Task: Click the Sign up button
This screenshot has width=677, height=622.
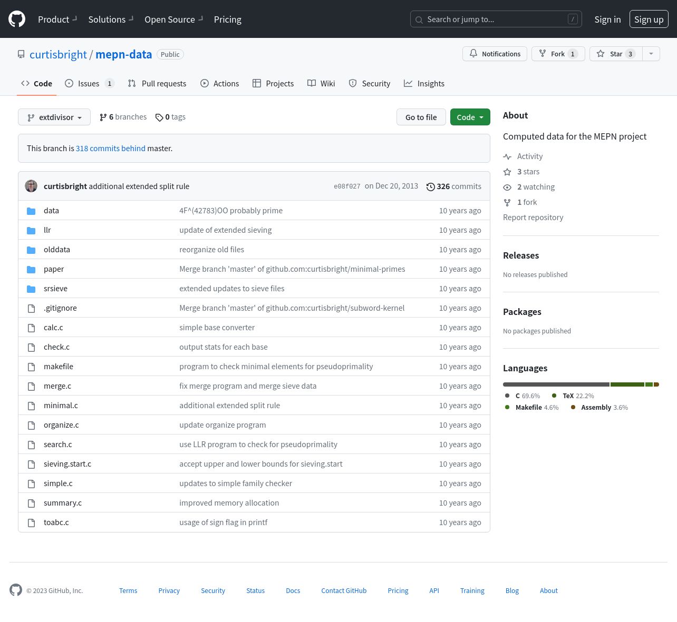Action: pos(649,19)
